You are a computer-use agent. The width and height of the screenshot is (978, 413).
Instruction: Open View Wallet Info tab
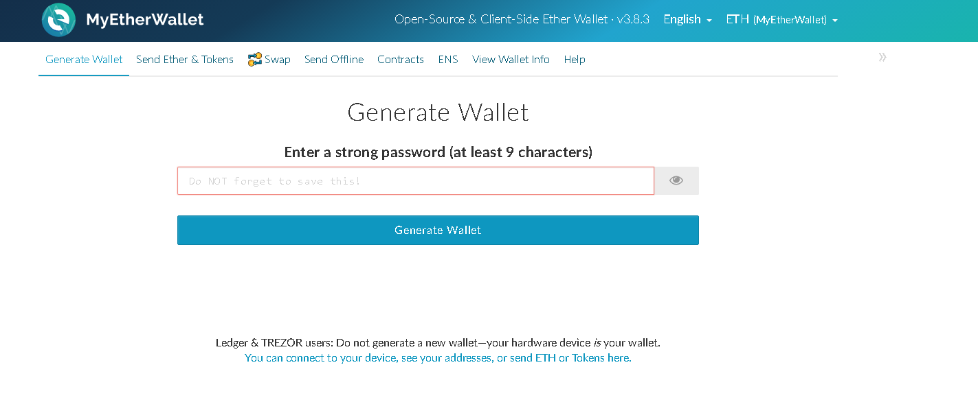pos(511,60)
